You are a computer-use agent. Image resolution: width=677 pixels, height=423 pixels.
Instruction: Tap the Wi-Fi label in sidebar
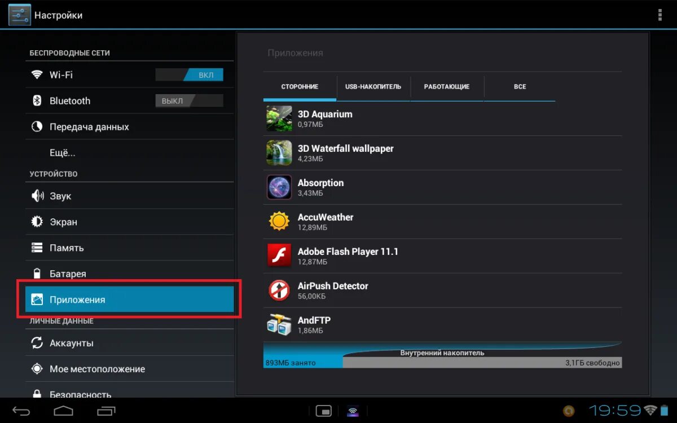tap(61, 74)
